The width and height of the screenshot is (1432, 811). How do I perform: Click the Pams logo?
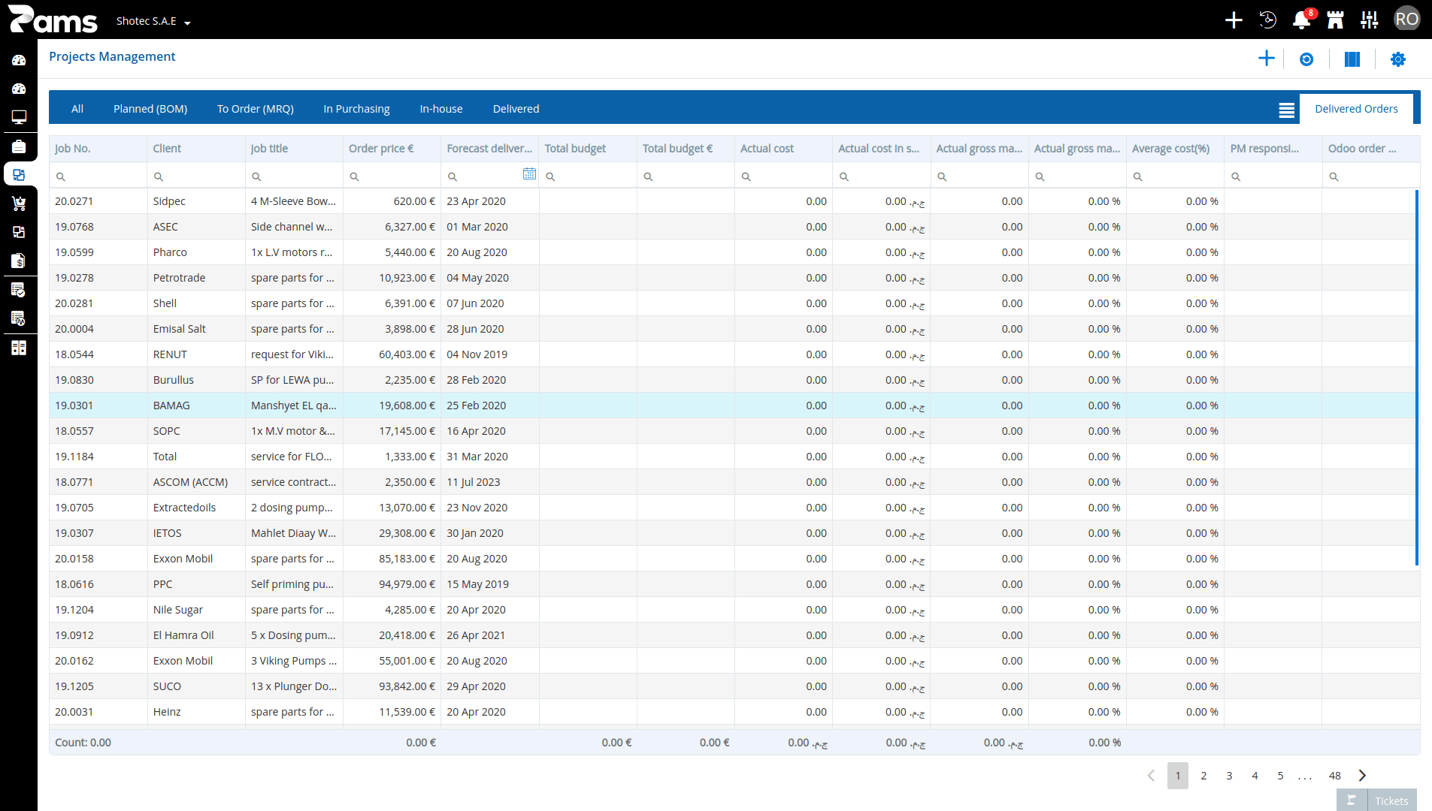pos(53,20)
